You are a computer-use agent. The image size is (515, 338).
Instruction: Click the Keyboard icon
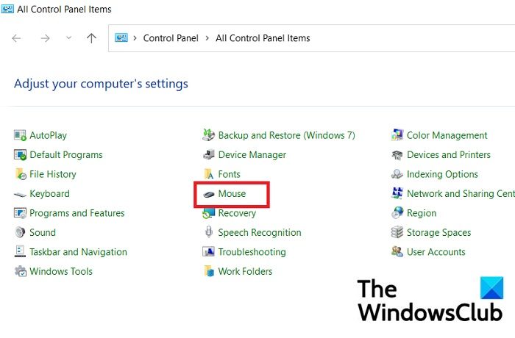pos(20,194)
